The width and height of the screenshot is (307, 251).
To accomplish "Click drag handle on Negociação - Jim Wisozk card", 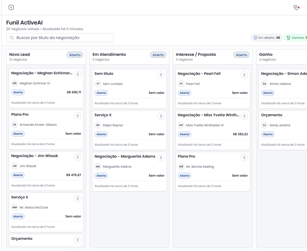I will [78, 157].
